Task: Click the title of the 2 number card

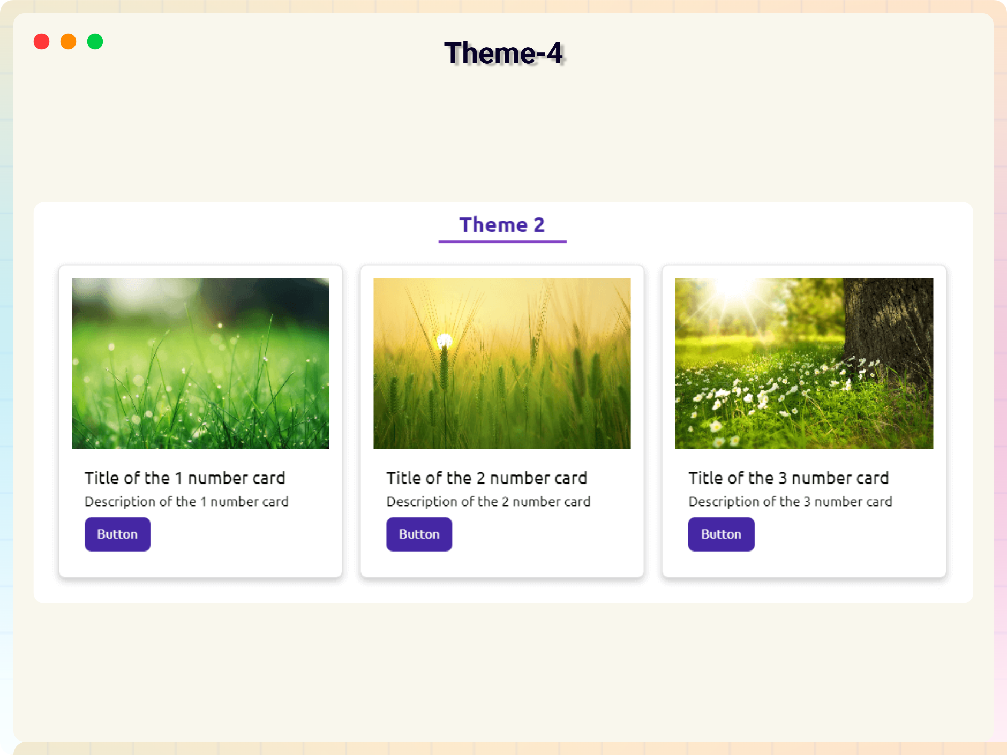Action: click(486, 478)
